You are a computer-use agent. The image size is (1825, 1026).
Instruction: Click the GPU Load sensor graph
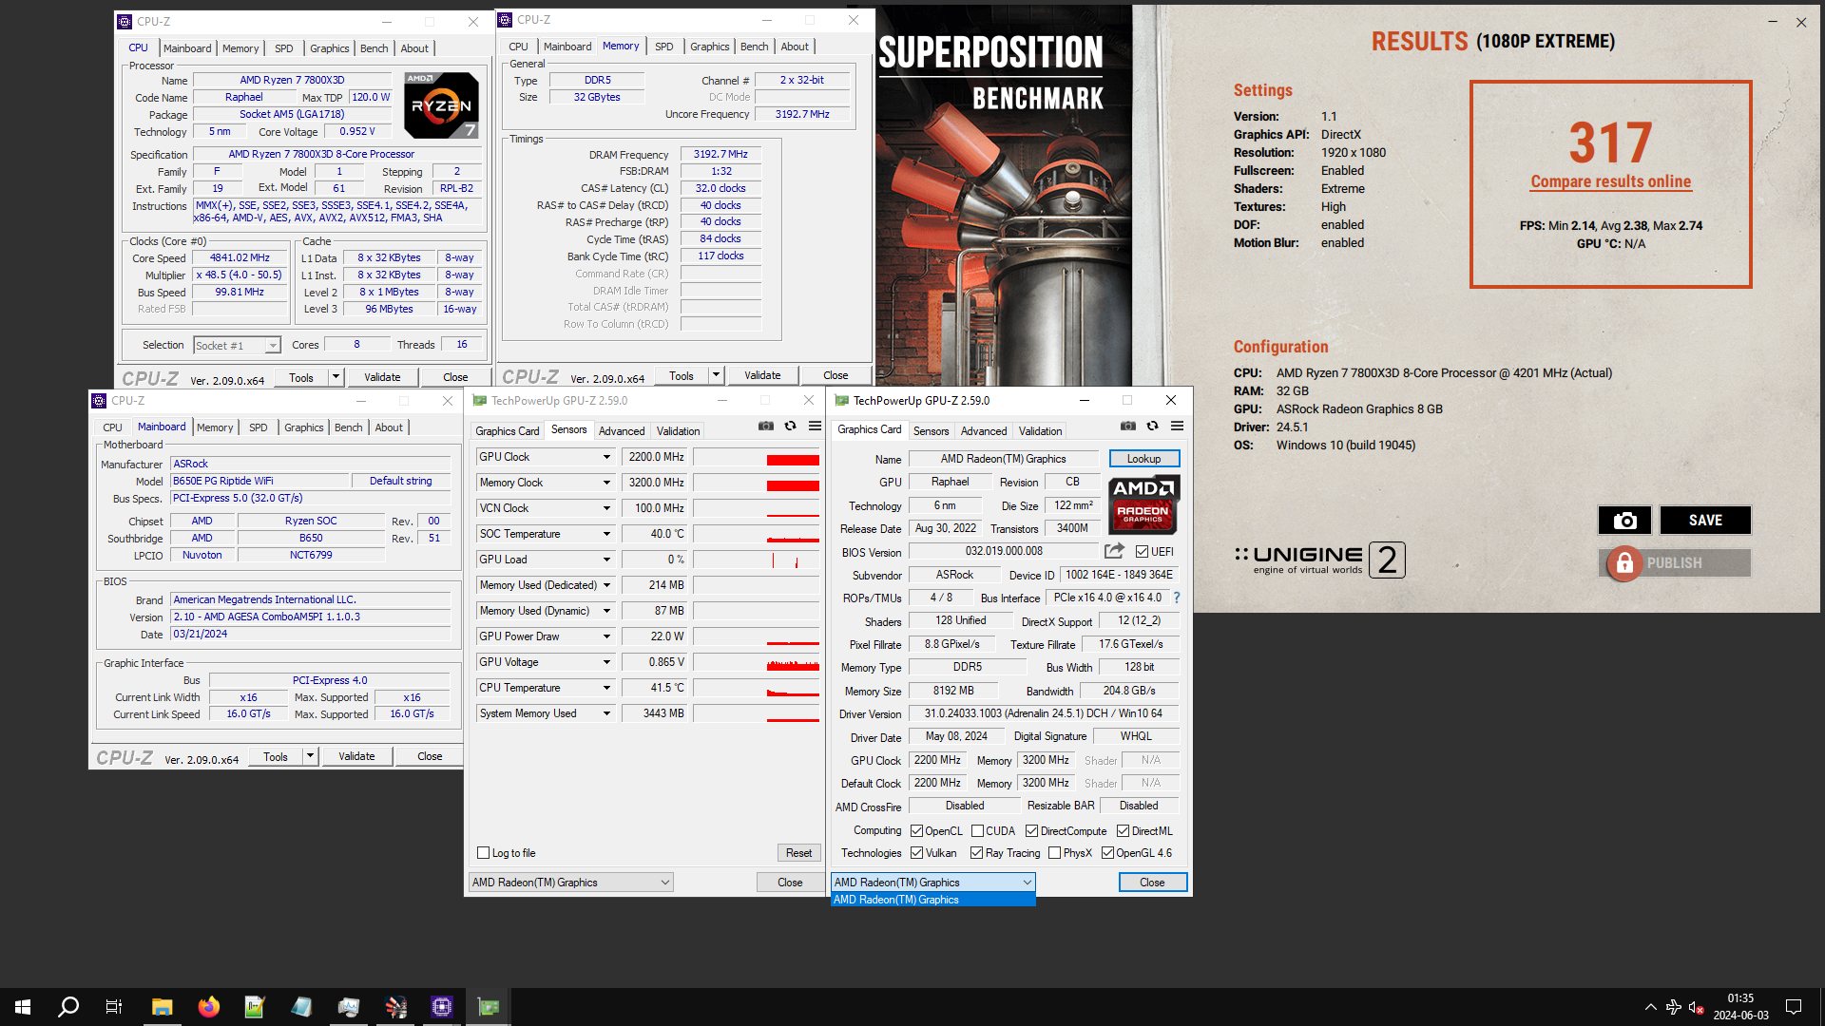point(757,560)
